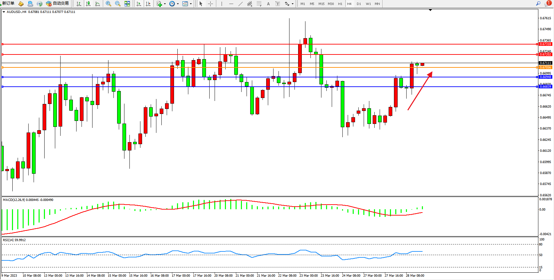Toggle the chart shift button
Image resolution: width=554 pixels, height=280 pixels.
pos(148,4)
